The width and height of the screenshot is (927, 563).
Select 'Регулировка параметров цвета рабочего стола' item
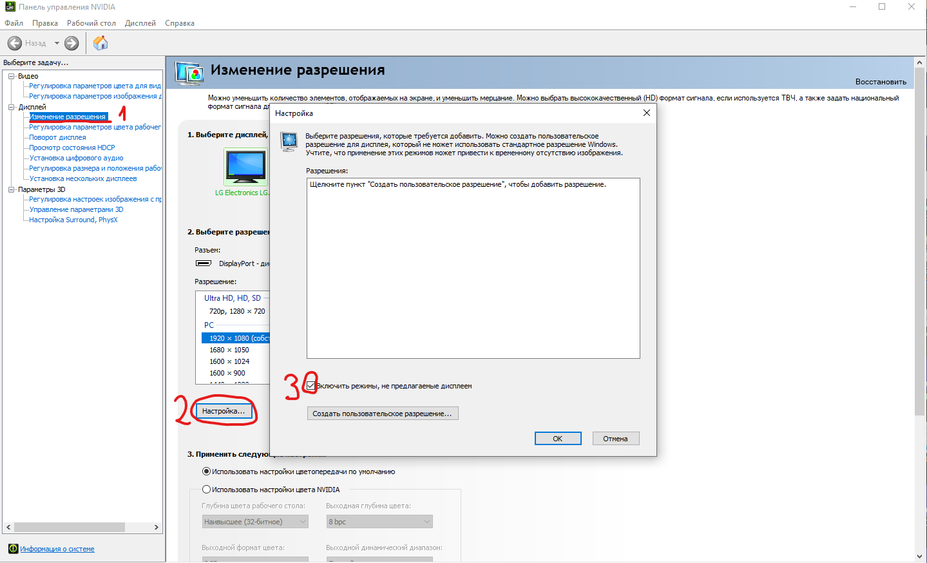(95, 127)
